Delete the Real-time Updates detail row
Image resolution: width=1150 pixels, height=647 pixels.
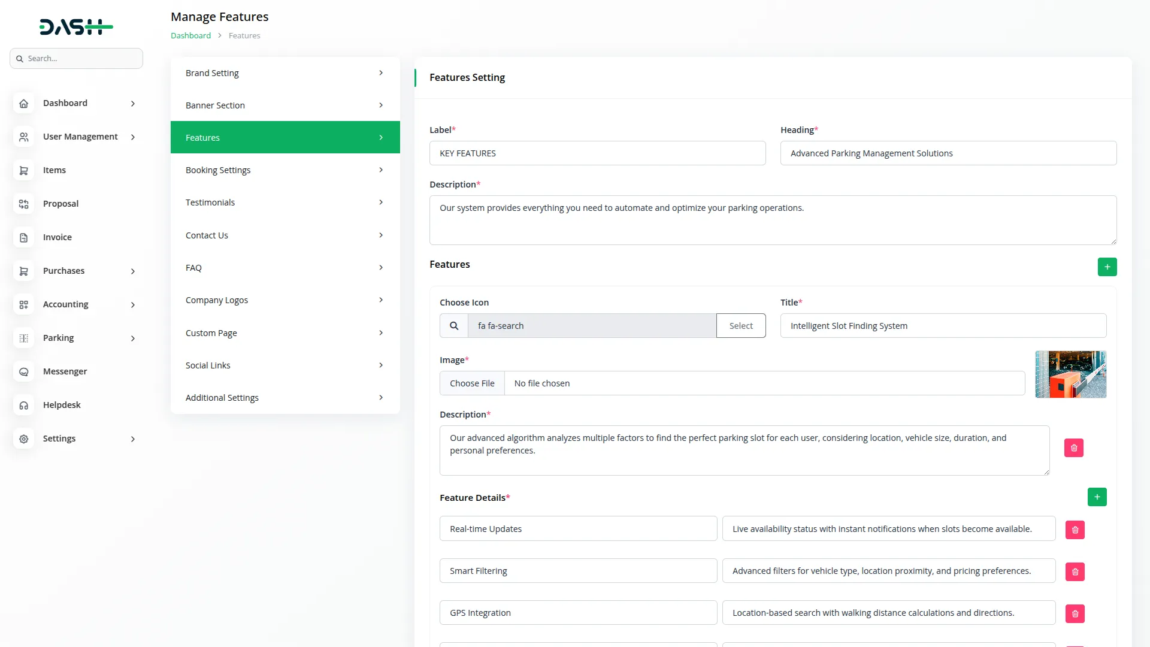[1075, 530]
